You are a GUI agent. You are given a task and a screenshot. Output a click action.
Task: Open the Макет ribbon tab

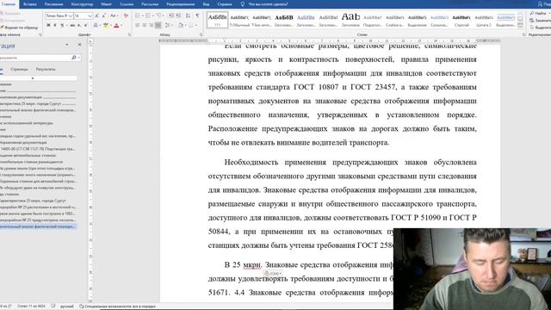pyautogui.click(x=106, y=4)
